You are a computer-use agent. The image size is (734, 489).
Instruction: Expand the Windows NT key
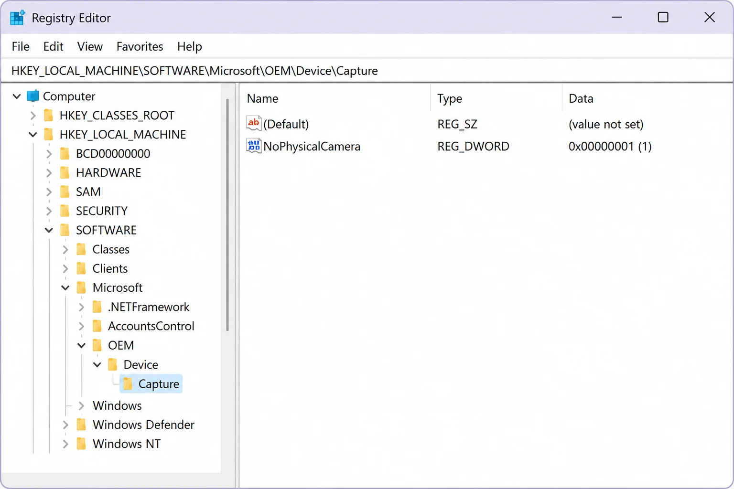click(65, 444)
